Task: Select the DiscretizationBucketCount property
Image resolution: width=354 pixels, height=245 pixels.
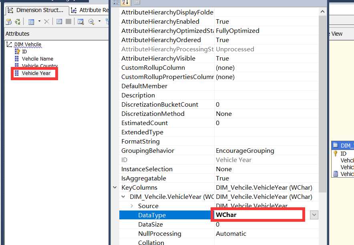Action: click(160, 105)
